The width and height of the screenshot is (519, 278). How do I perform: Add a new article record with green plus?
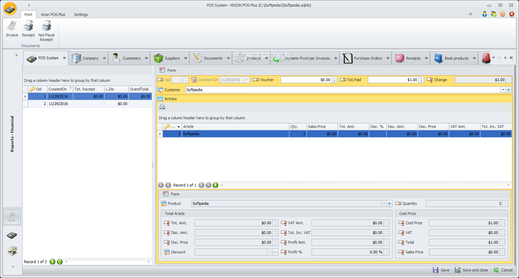tap(215, 185)
